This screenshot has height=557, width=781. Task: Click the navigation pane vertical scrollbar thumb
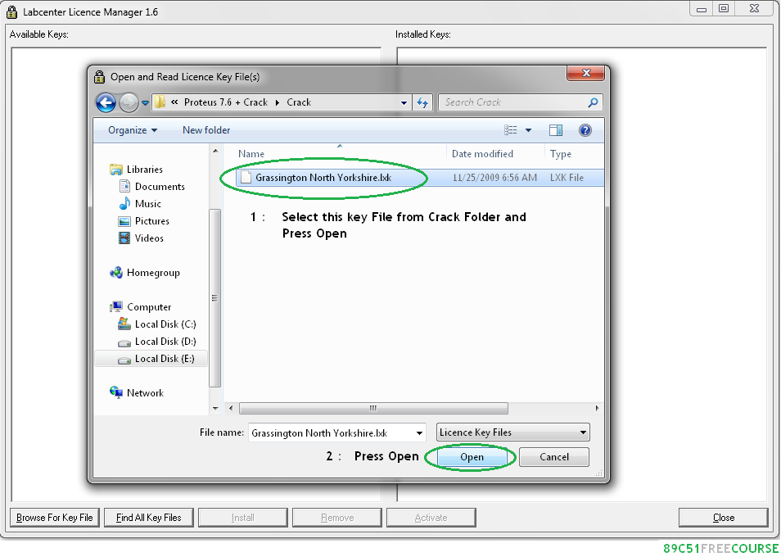(x=214, y=298)
